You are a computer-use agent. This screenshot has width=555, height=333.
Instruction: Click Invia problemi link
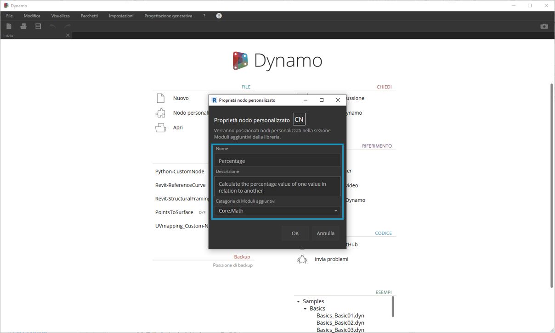[x=331, y=259]
